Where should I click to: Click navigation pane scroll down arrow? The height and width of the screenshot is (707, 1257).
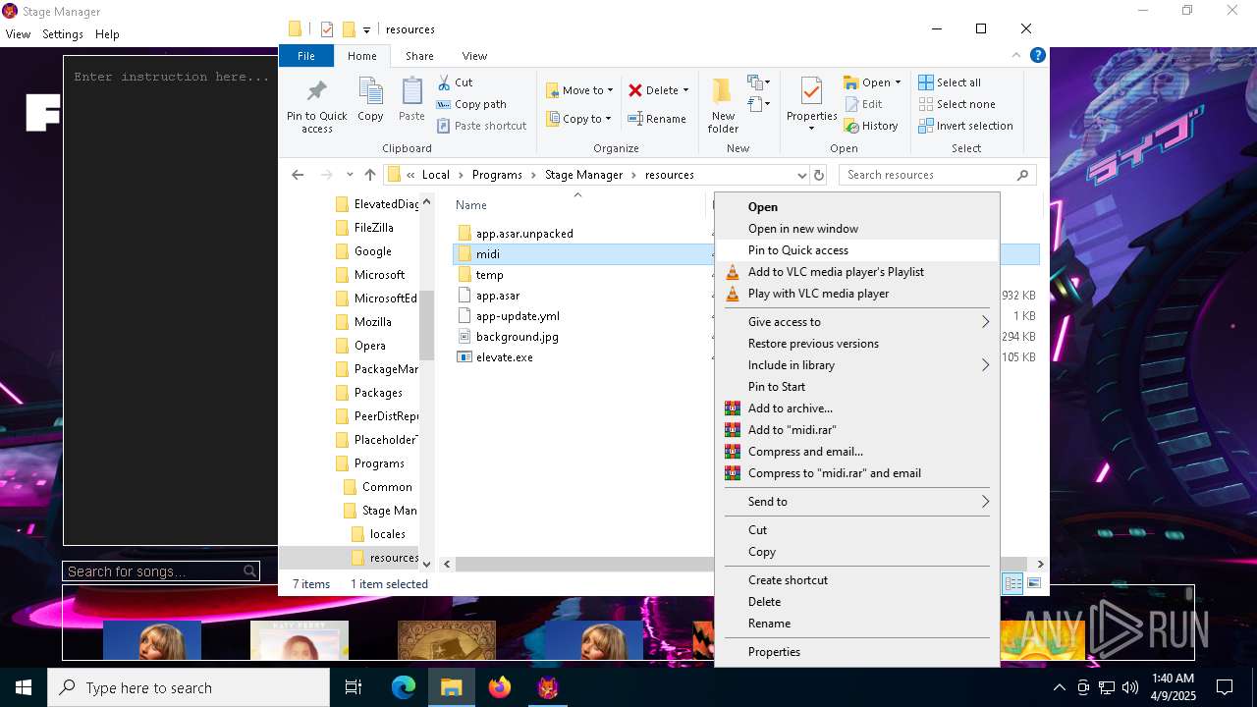426,564
